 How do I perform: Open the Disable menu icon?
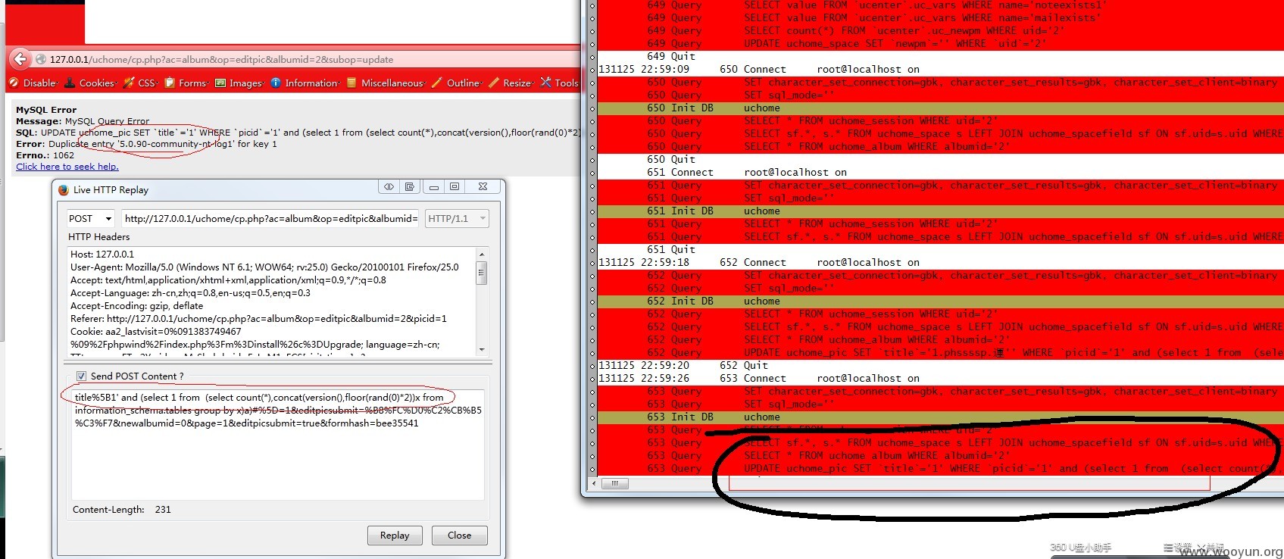coord(14,83)
